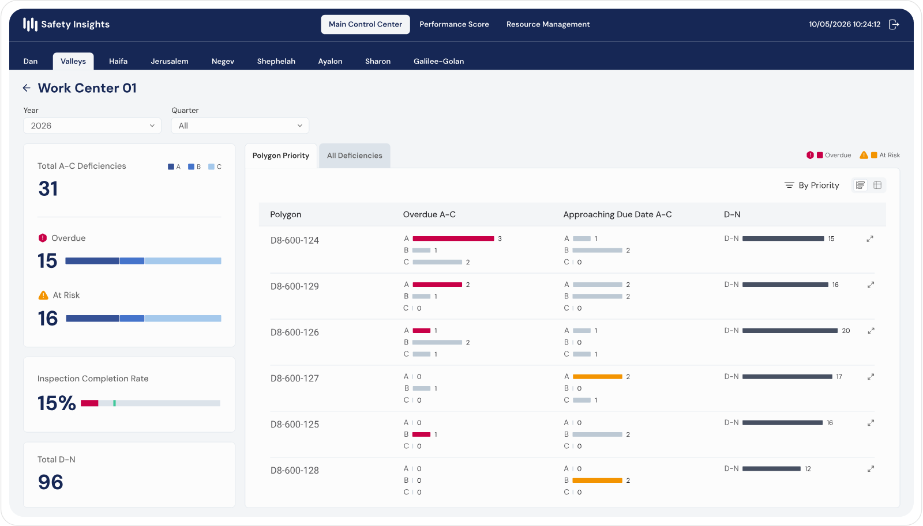Click the Total A-C Deficiencies value 31
This screenshot has width=923, height=526.
coord(48,189)
